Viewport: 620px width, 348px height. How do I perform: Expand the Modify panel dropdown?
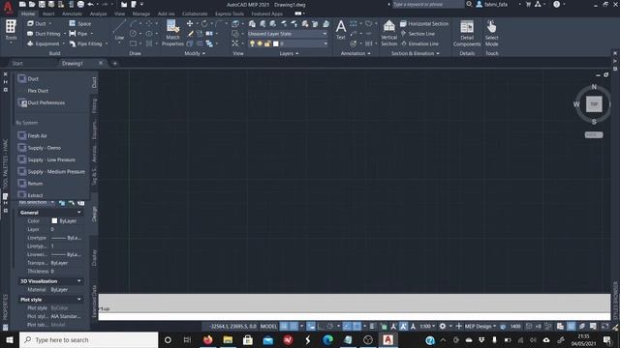(195, 54)
